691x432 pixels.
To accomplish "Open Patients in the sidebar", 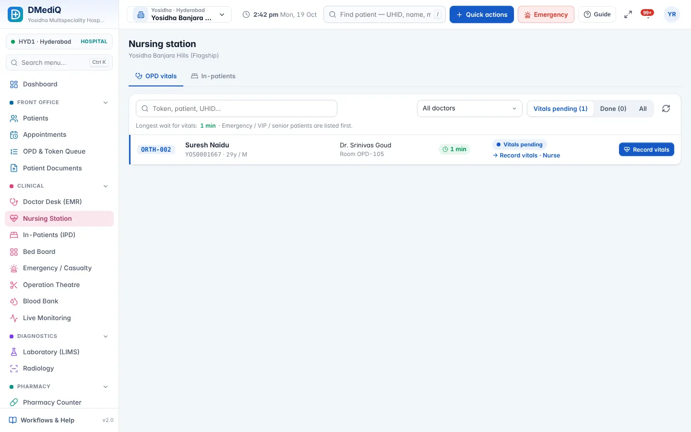I will point(59,118).
